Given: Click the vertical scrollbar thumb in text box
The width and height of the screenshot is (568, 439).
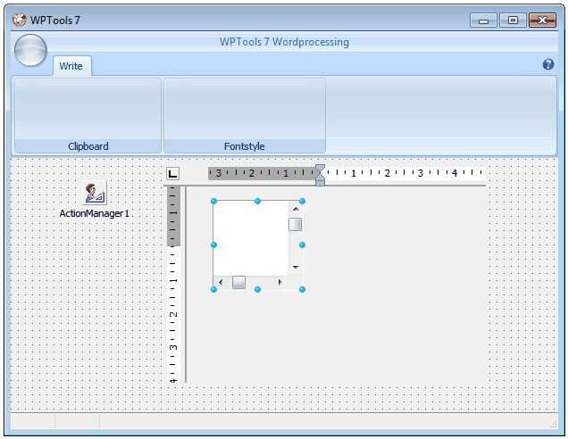Looking at the screenshot, I should pos(295,224).
